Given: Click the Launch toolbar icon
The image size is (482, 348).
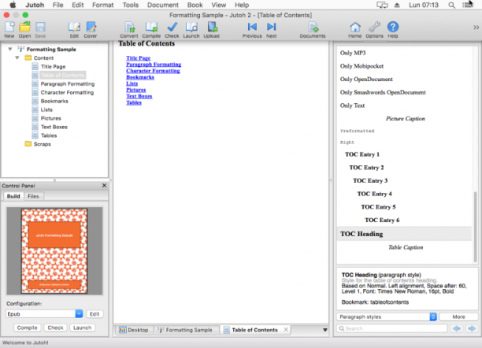Looking at the screenshot, I should [x=191, y=30].
